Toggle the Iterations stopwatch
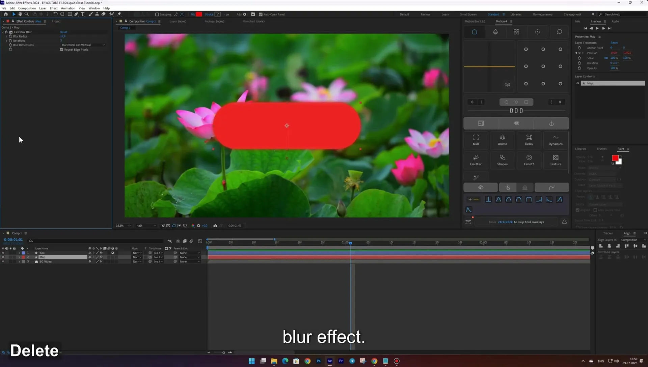The height and width of the screenshot is (367, 648). [10, 41]
